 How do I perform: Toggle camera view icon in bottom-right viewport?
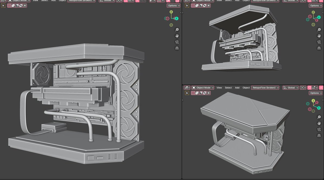point(319,129)
